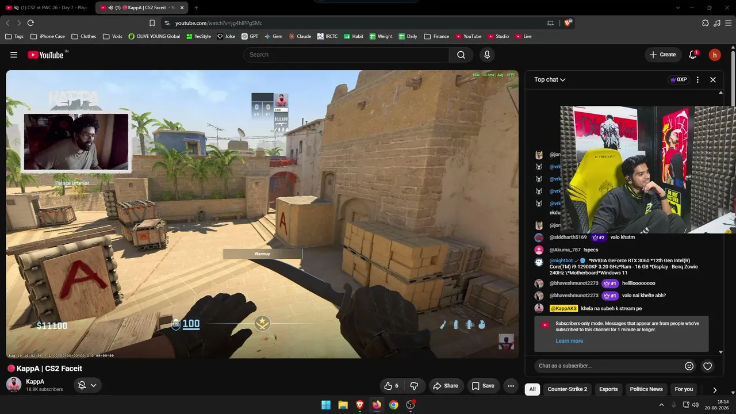Send a heart reaction in chat
This screenshot has width=736, height=414.
pyautogui.click(x=708, y=366)
